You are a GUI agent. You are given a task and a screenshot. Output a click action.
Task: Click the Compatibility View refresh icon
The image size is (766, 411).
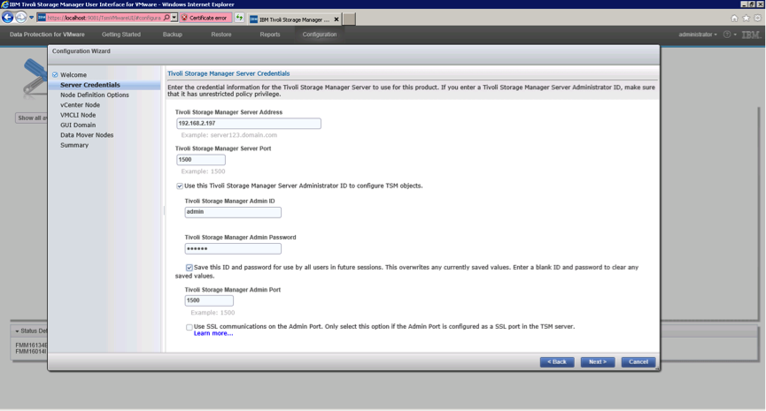pos(239,18)
